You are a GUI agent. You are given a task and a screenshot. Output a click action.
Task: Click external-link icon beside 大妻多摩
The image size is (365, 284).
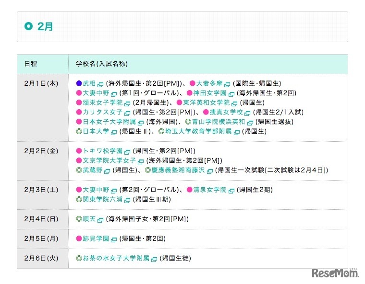click(x=227, y=84)
